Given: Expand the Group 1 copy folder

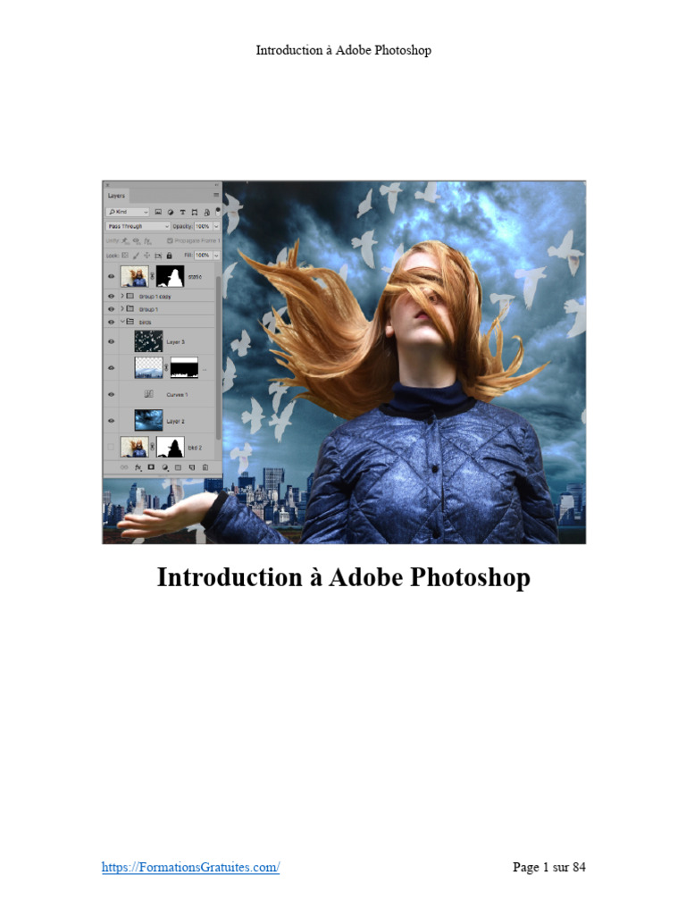Looking at the screenshot, I should [121, 297].
